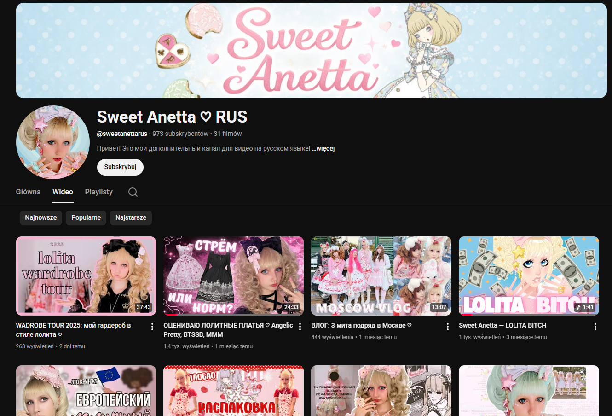Click the Sweet Anetta channel banner image
This screenshot has width=612, height=416.
click(312, 51)
